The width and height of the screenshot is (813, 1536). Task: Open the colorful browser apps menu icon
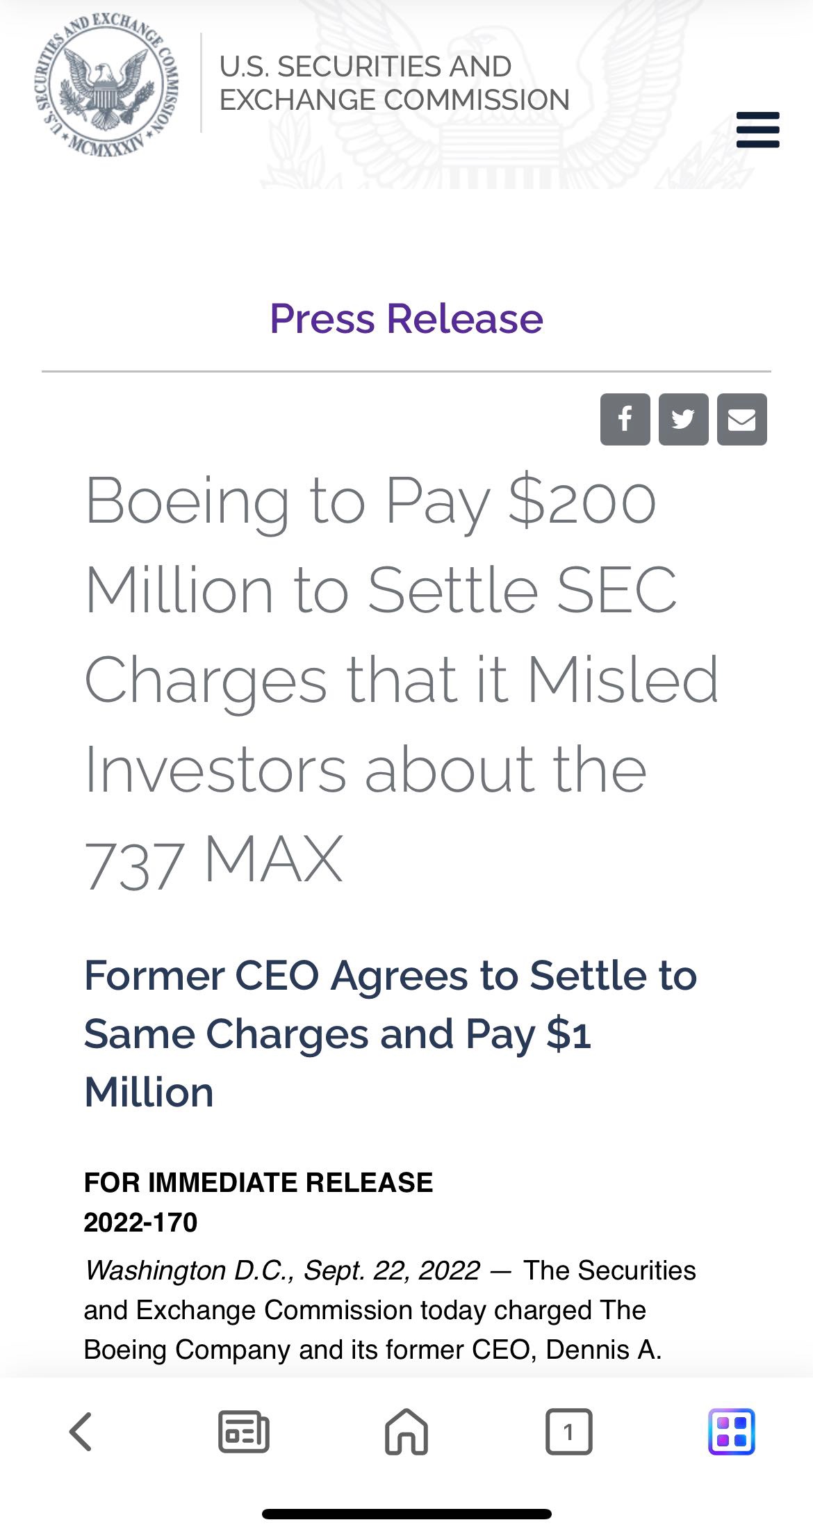(731, 1432)
